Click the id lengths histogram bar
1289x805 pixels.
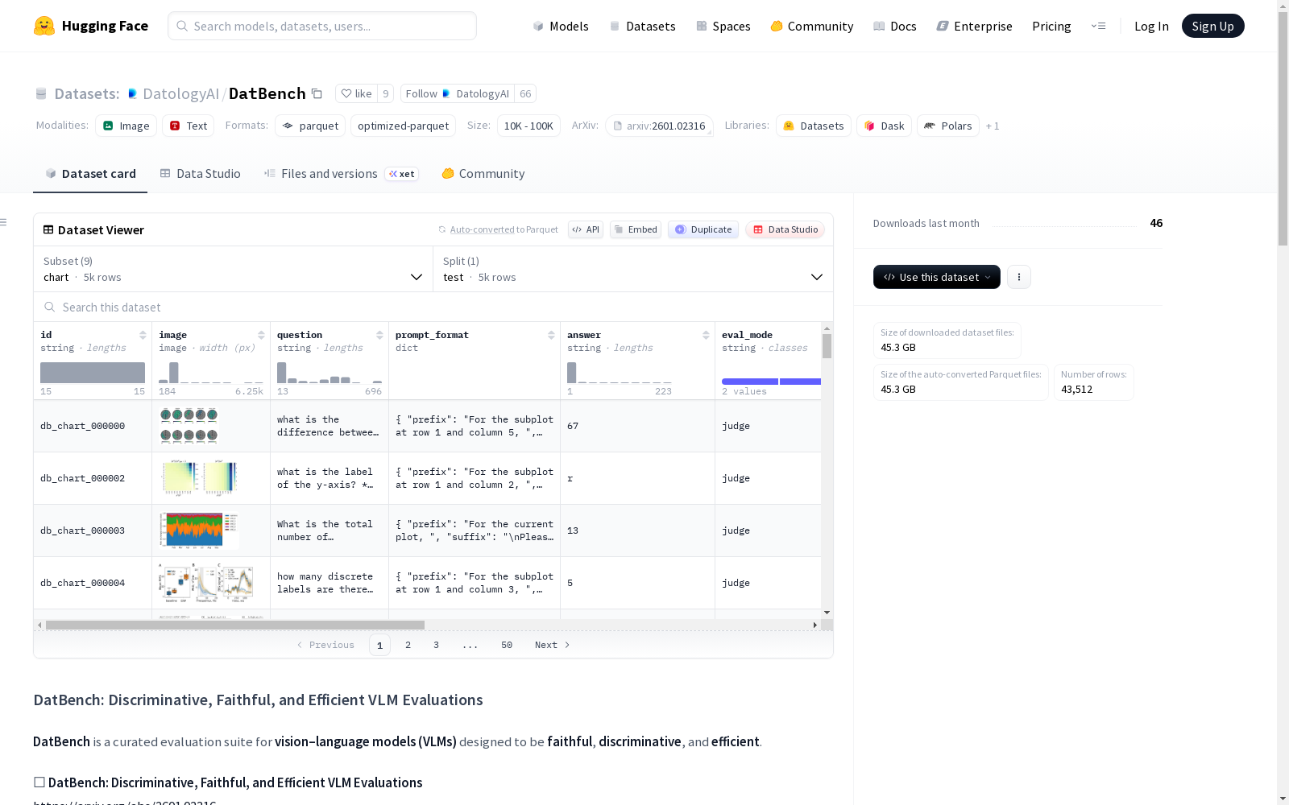93,373
